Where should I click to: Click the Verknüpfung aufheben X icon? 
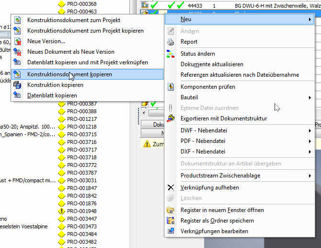click(171, 188)
